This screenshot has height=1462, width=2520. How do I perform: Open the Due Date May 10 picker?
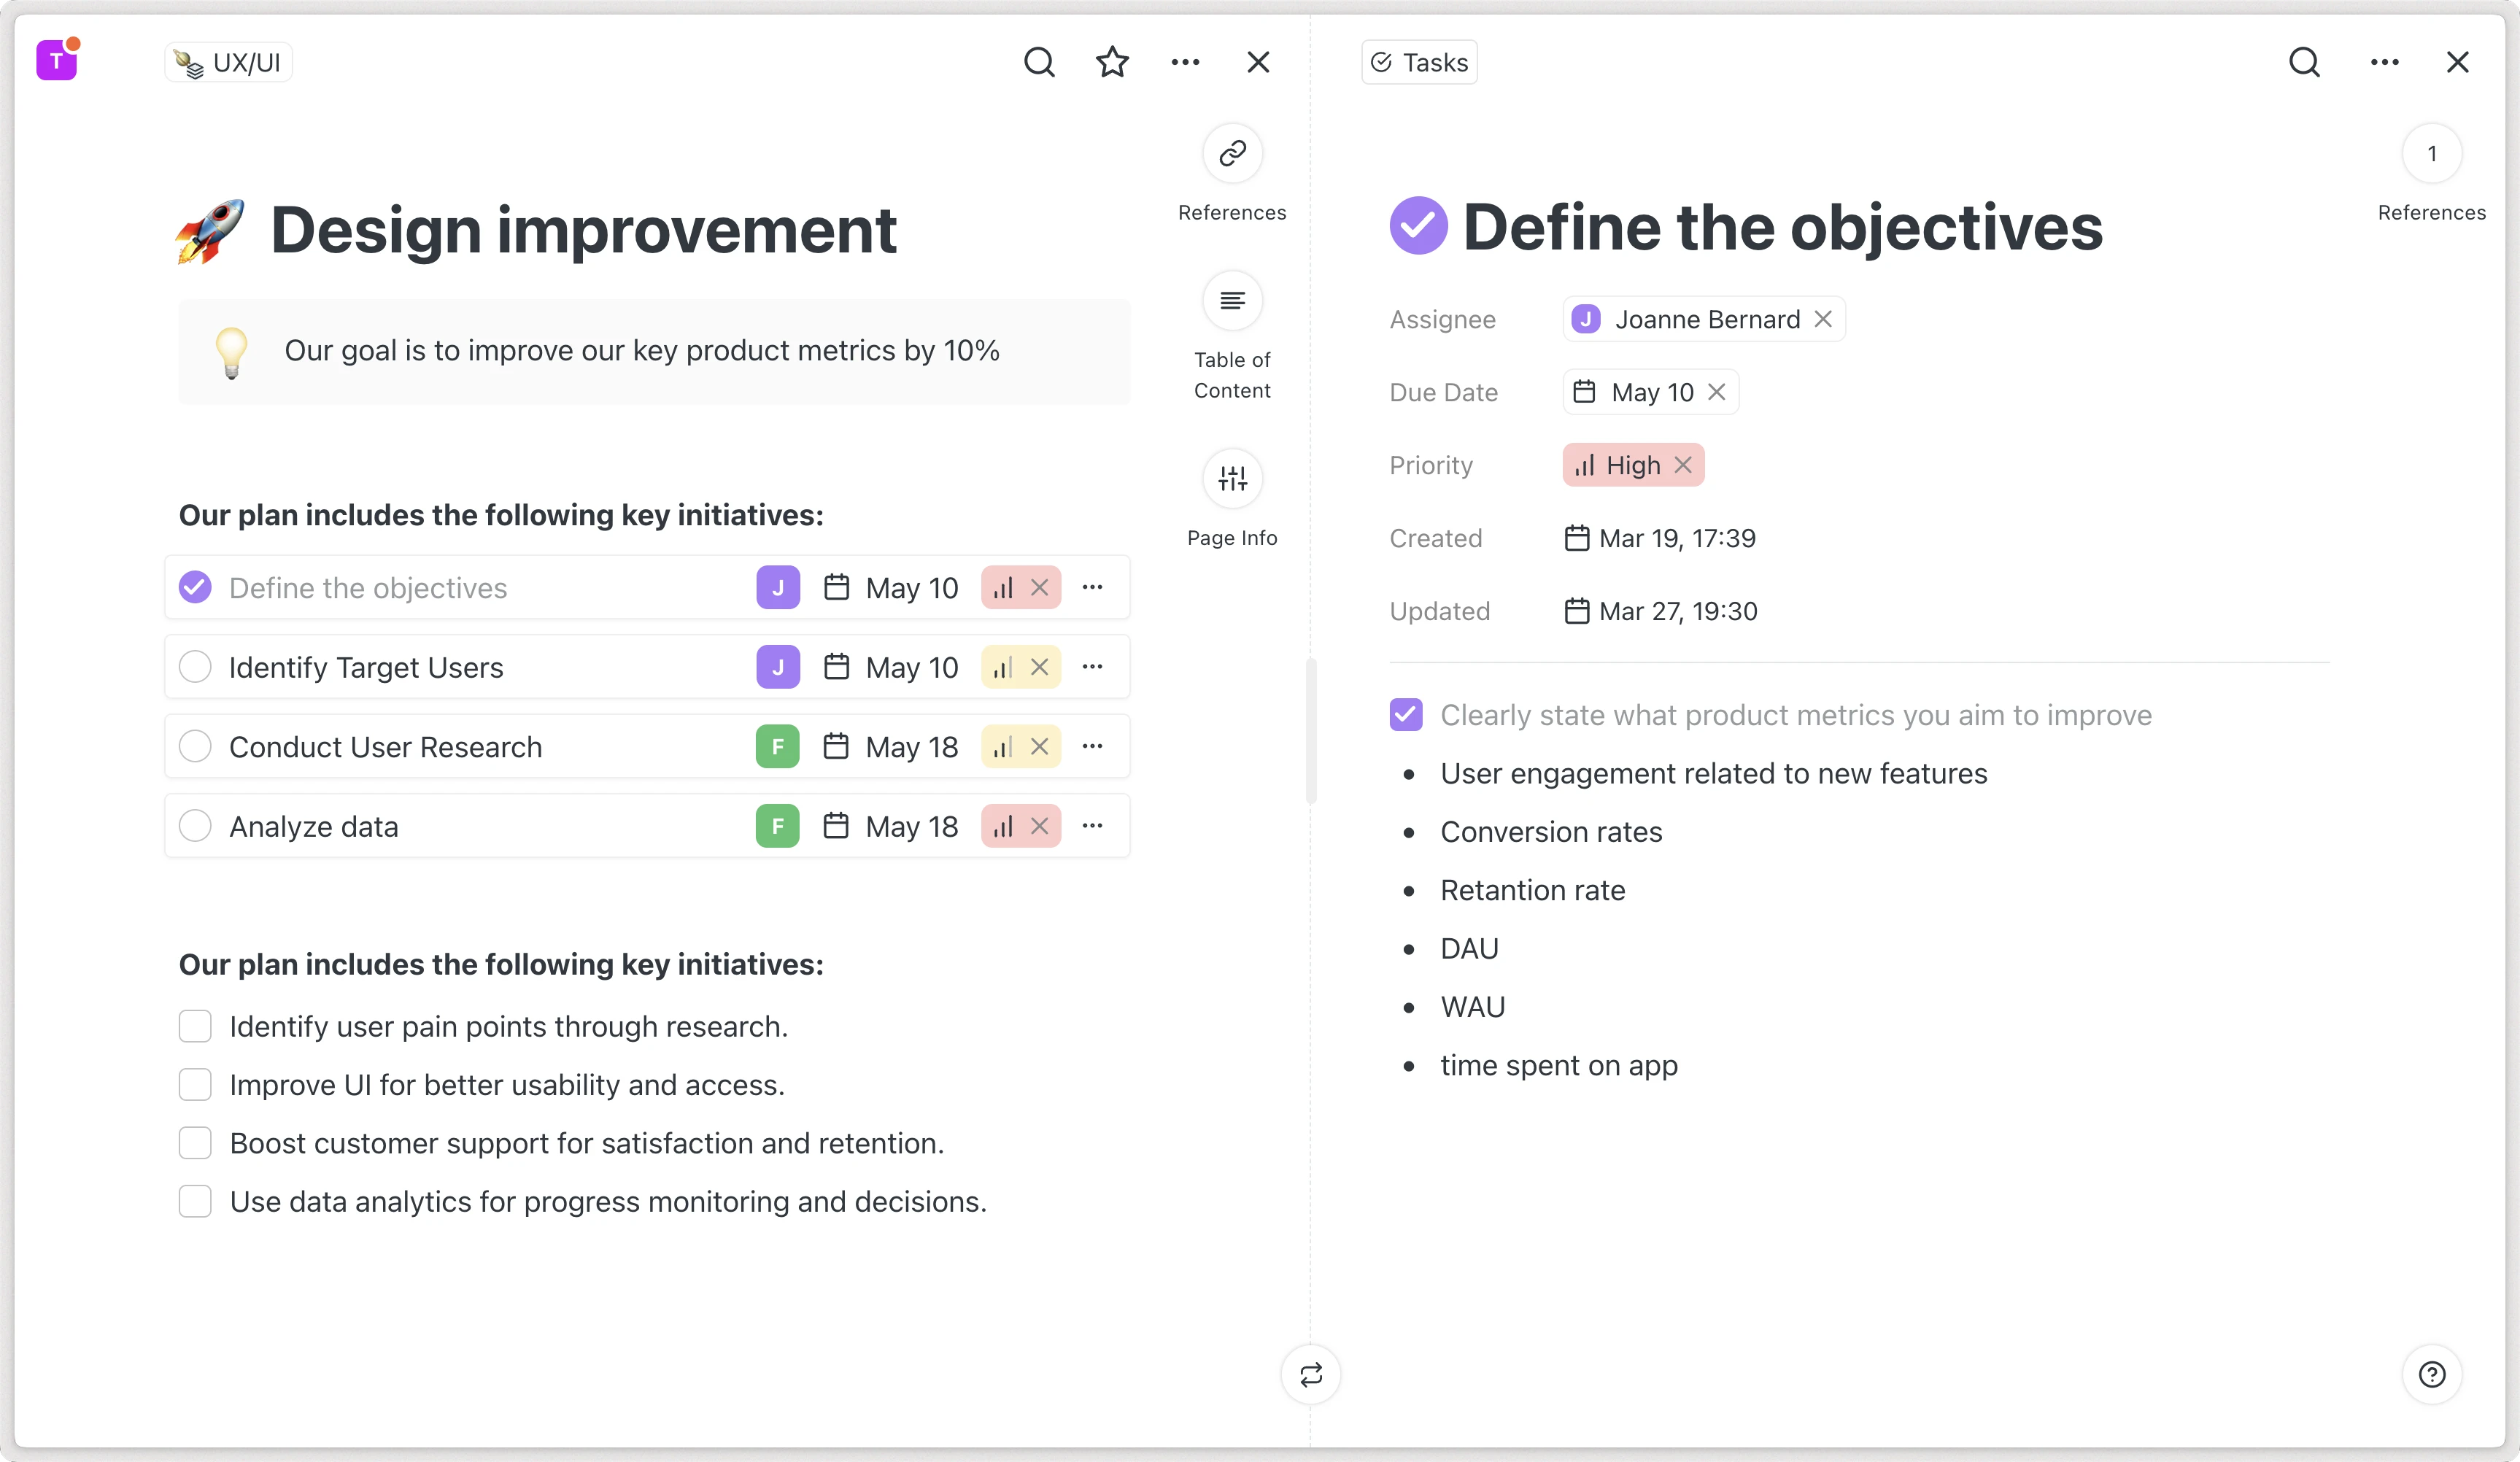(x=1650, y=392)
